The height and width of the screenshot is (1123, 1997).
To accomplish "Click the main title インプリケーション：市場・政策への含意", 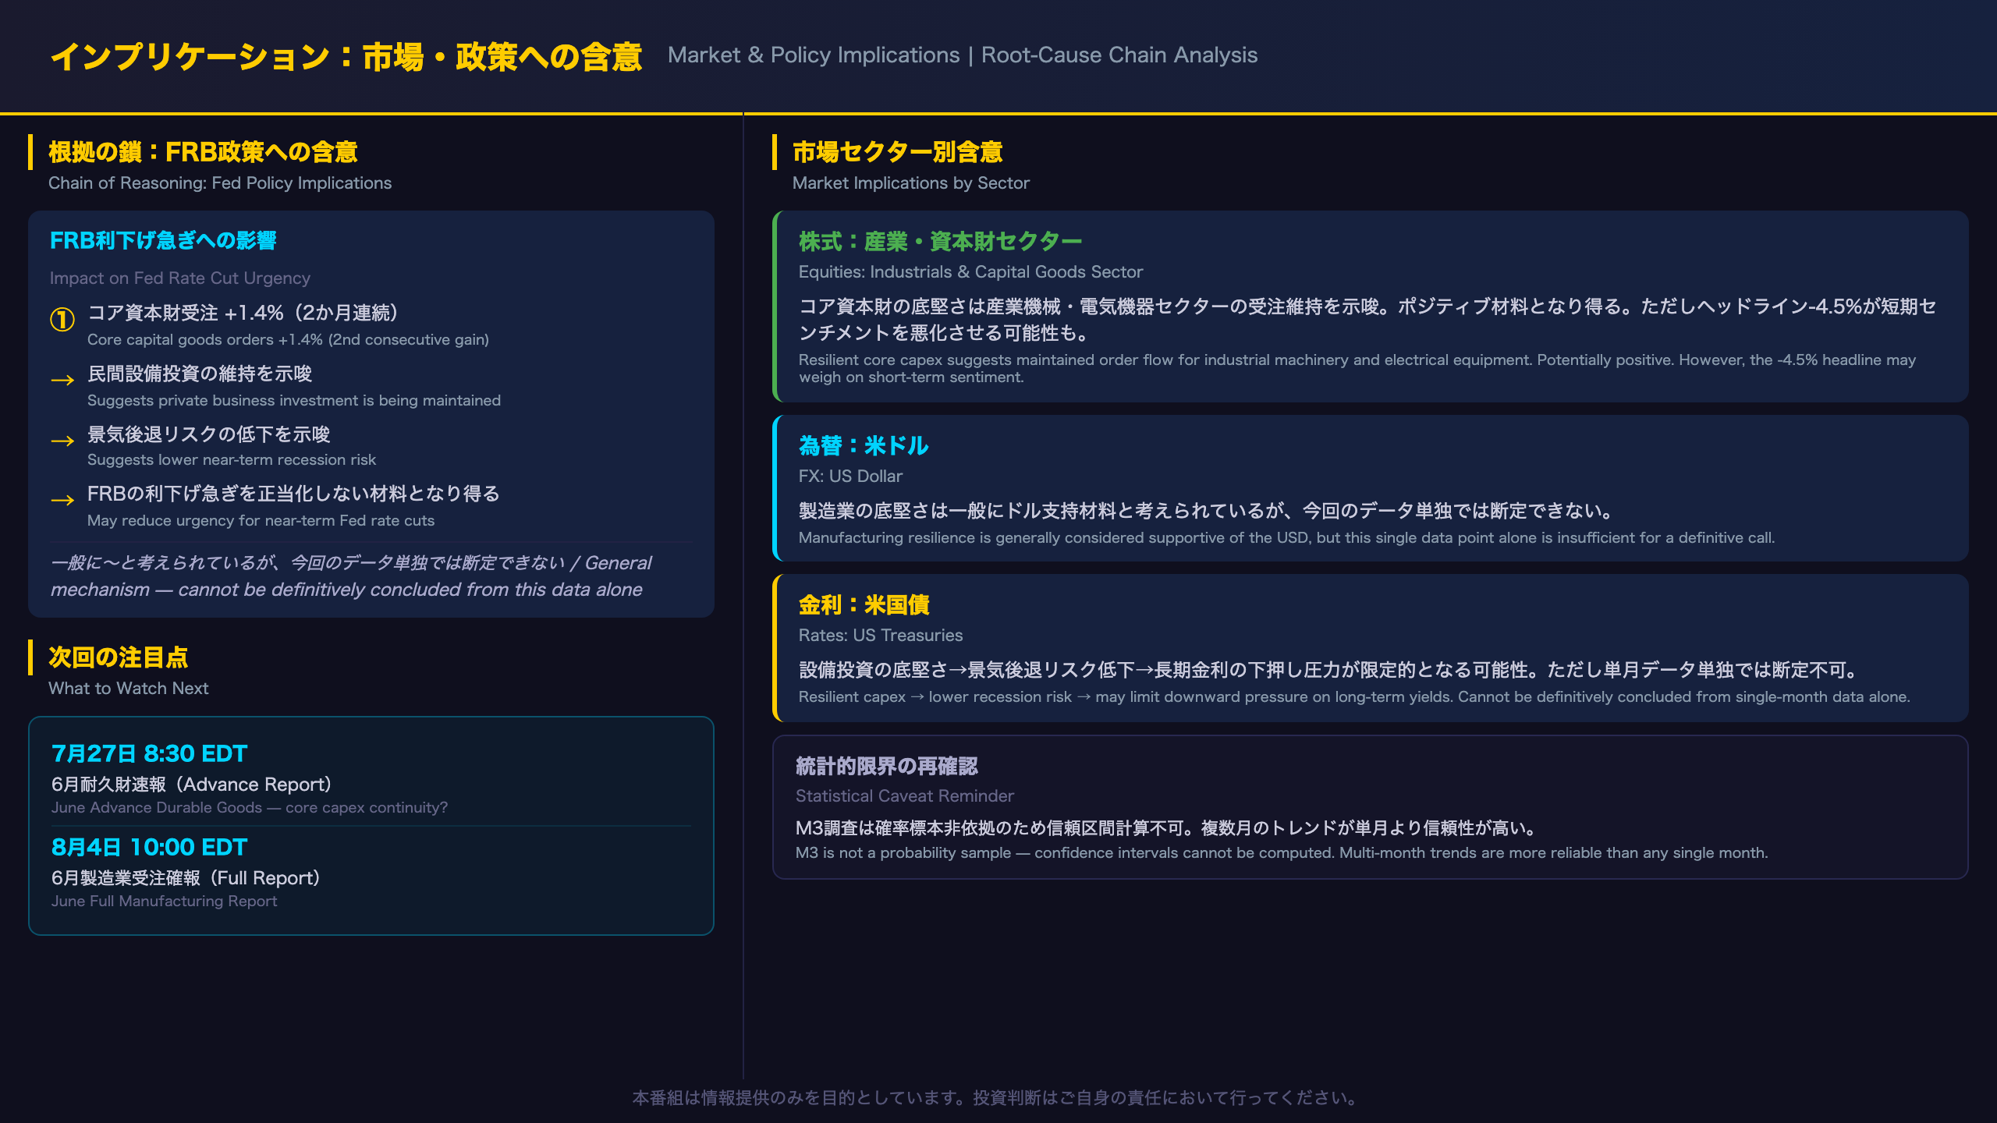I will [346, 56].
